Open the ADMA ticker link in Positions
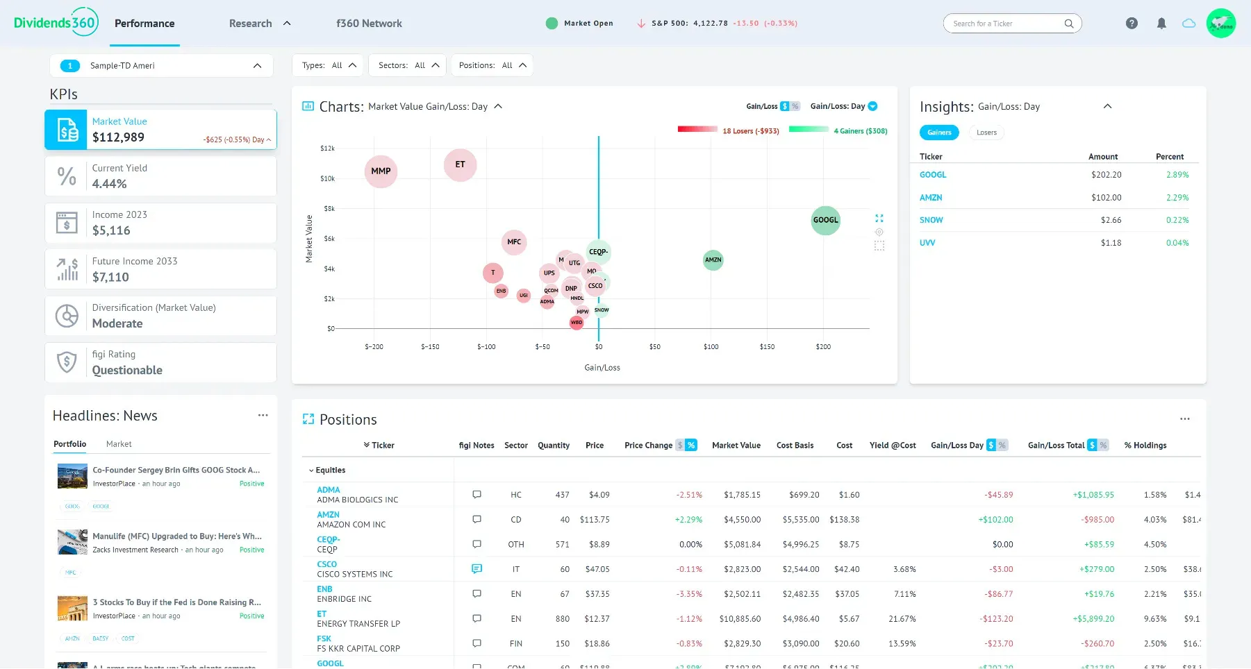Image resolution: width=1251 pixels, height=669 pixels. pos(329,490)
